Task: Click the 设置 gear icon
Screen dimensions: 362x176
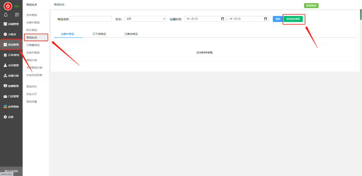Action: coord(5,117)
